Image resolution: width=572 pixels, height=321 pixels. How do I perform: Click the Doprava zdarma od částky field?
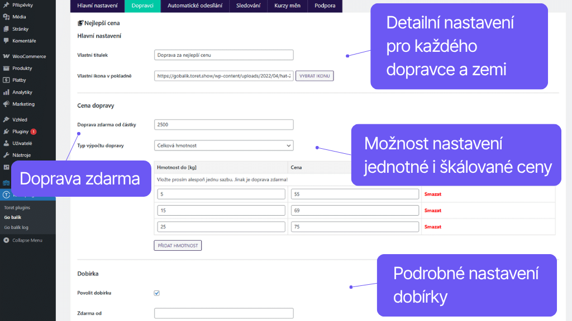coord(223,124)
